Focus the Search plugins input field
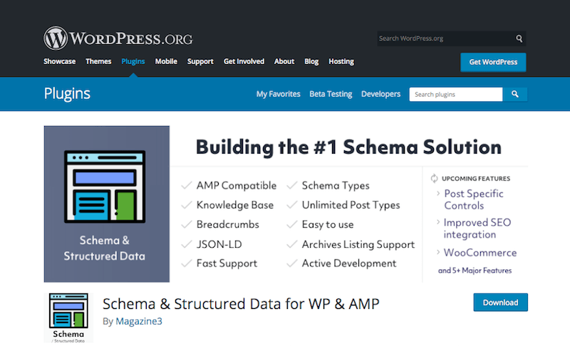This screenshot has width=570, height=351. (x=456, y=95)
